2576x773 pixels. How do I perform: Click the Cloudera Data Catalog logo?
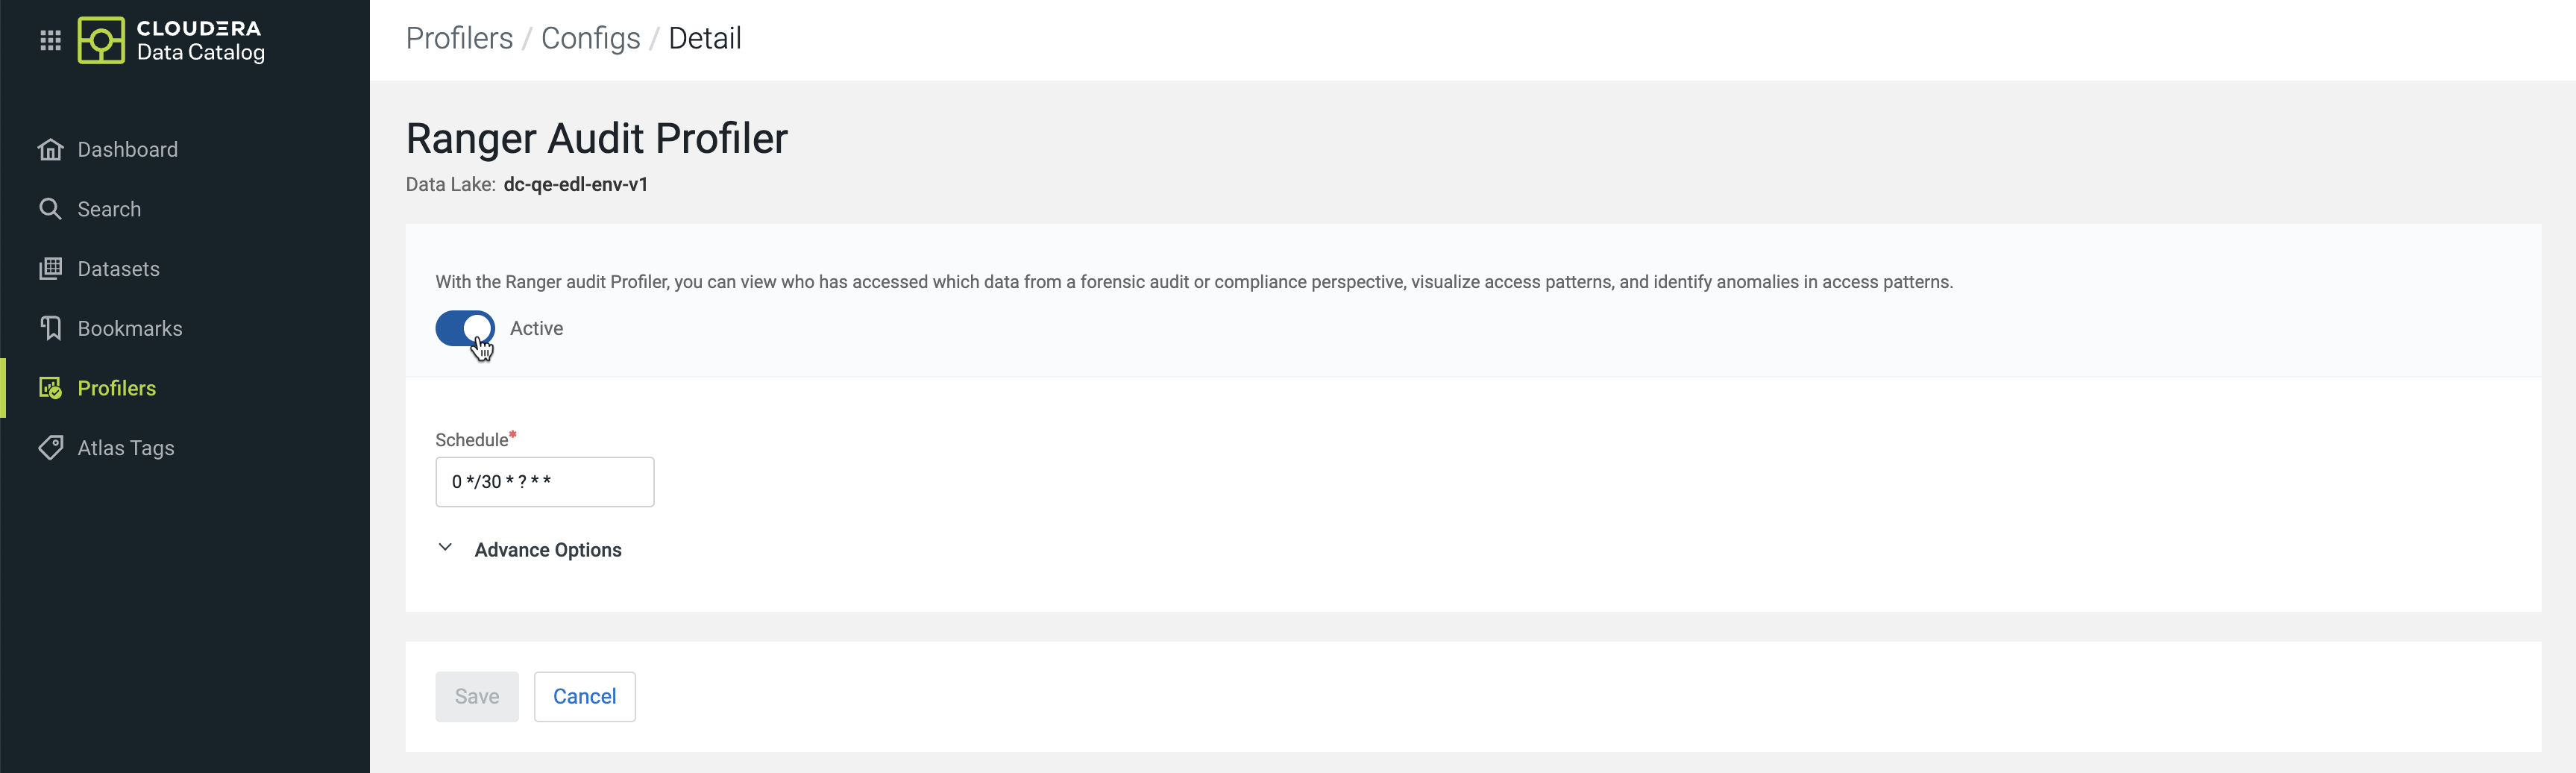(x=101, y=40)
